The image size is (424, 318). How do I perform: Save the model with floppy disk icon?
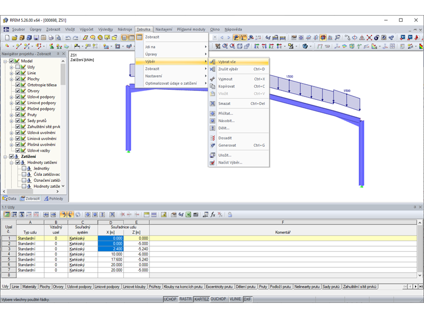pyautogui.click(x=36, y=37)
